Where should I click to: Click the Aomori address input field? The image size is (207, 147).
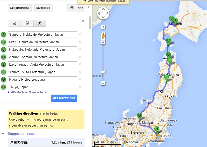click(42, 57)
